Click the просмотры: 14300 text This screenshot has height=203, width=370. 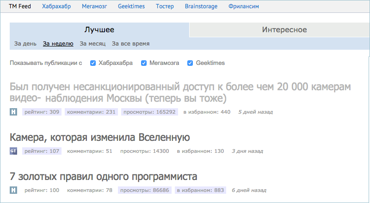145,151
